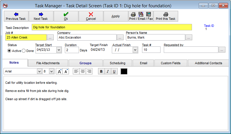Cancel changes with the red X button
This screenshot has height=134, width=231.
pos(91,16)
